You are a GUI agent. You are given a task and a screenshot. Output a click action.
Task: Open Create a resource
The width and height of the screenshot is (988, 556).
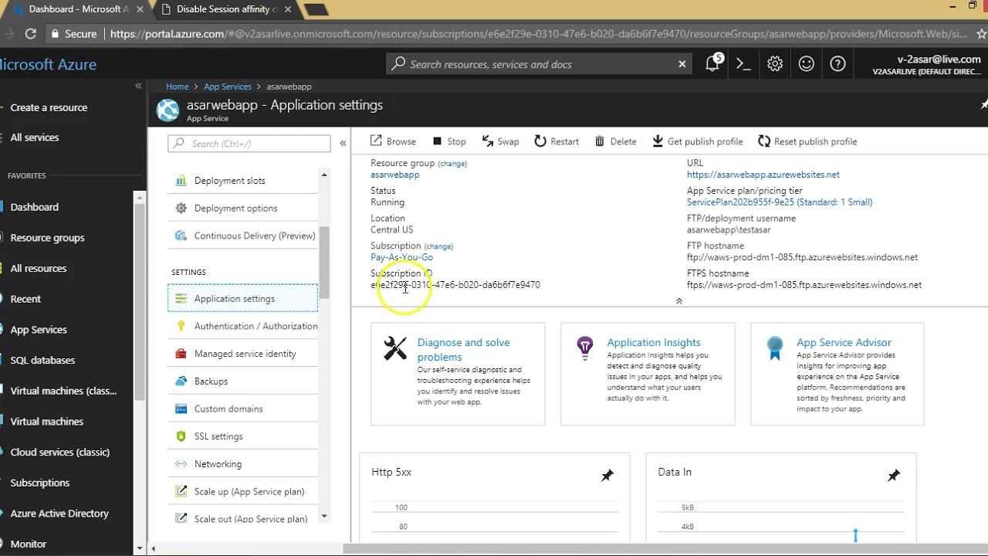(49, 107)
